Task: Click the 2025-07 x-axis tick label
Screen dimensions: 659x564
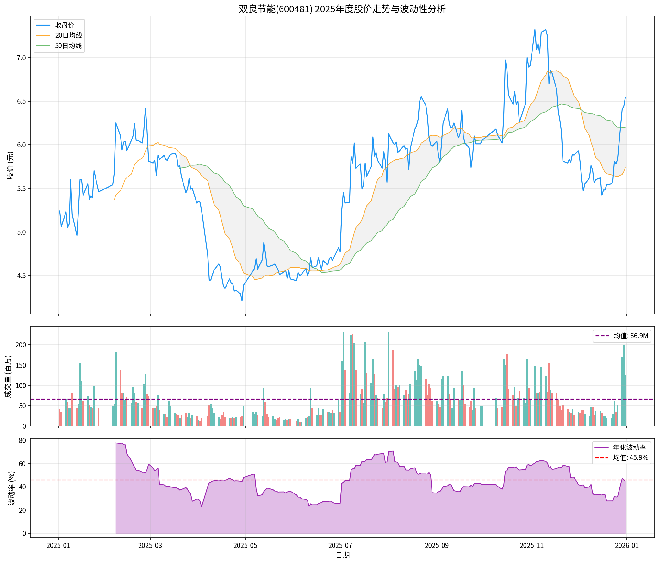Action: (x=340, y=546)
